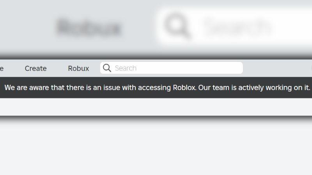Click the blurred "Search" text in the top strip

click(x=237, y=26)
